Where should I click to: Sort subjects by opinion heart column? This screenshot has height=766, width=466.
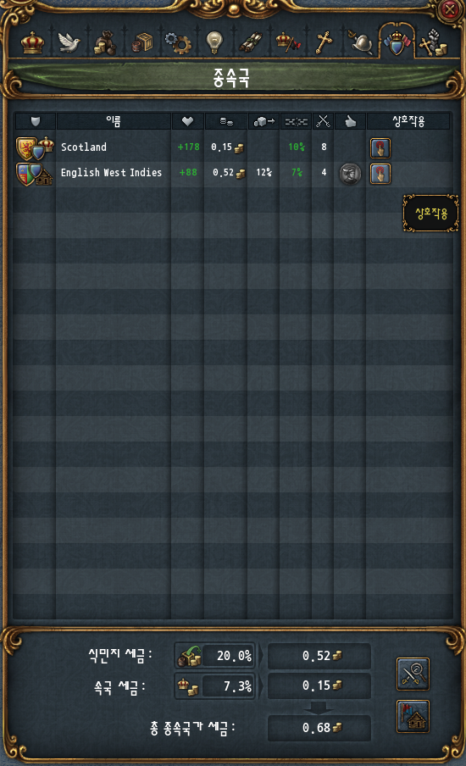(x=187, y=121)
